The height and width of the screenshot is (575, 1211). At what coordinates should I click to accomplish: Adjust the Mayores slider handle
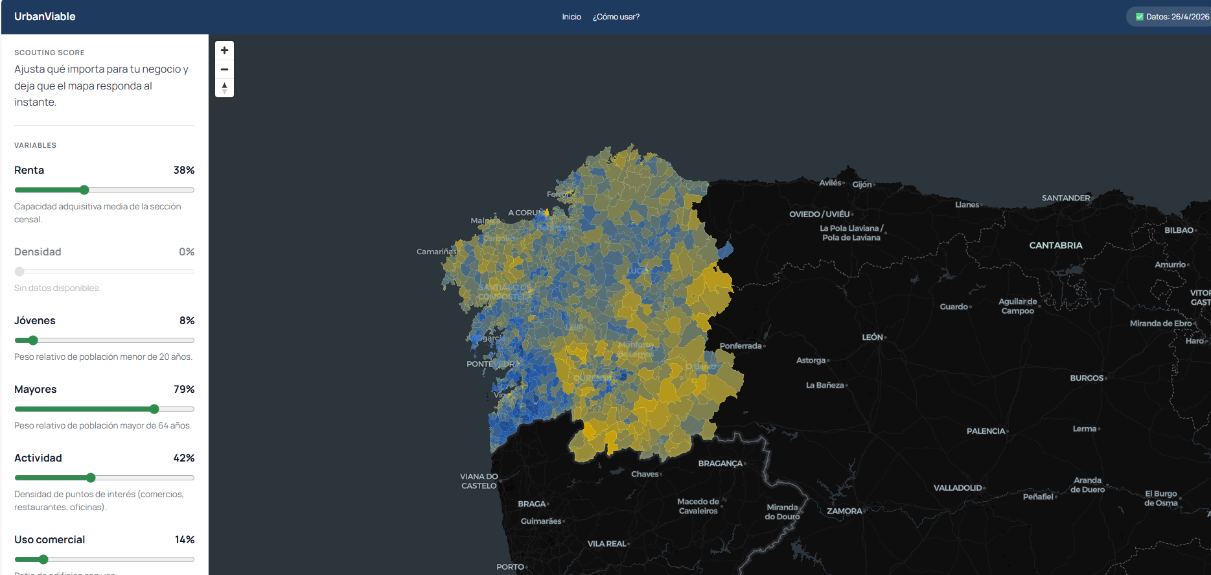pos(154,409)
